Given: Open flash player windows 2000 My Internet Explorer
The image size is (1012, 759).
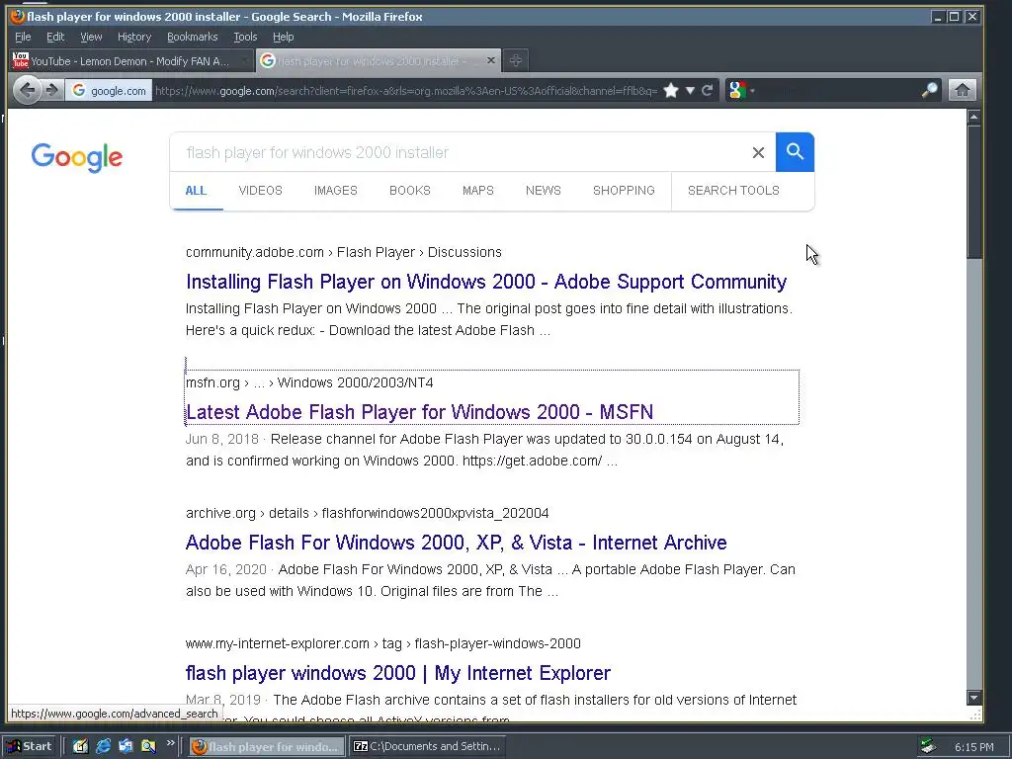Looking at the screenshot, I should (397, 673).
